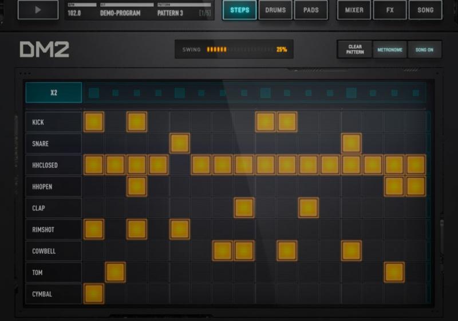This screenshot has height=321, width=458.
Task: Disable the only active Cymbal step
Action: click(94, 293)
